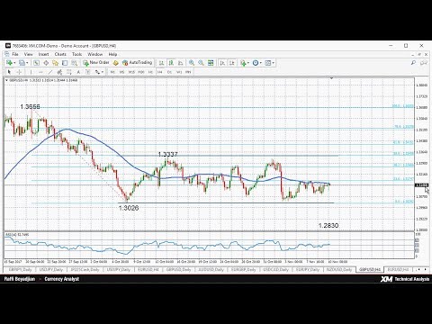
Task: Switch timeframe to M15
Action: click(131, 72)
